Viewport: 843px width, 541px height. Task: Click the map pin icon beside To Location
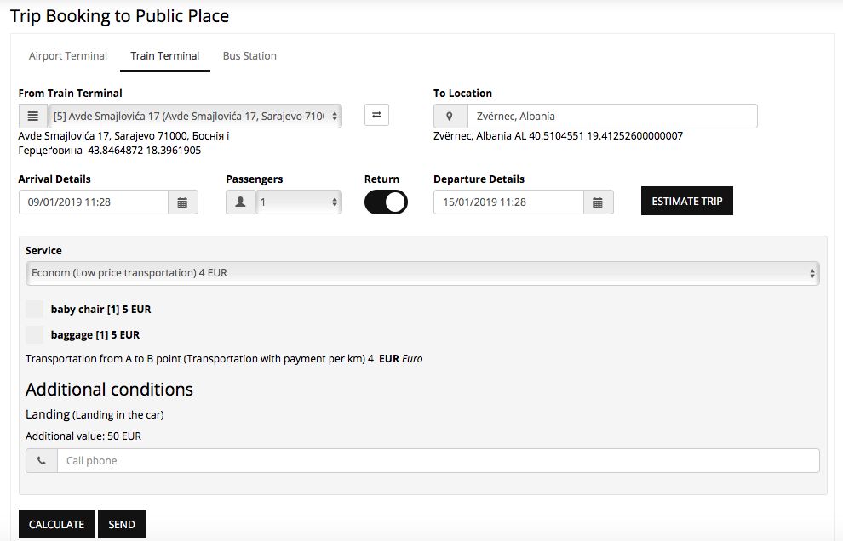click(450, 116)
